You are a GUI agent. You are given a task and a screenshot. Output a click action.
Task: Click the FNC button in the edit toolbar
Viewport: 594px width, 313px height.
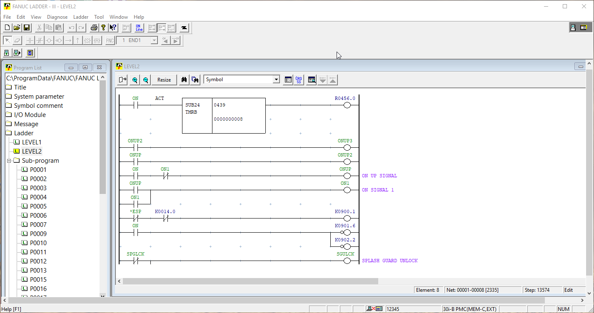pyautogui.click(x=109, y=40)
